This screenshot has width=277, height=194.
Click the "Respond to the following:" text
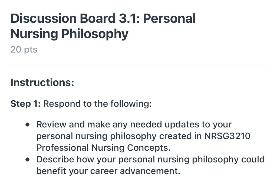pyautogui.click(x=97, y=104)
